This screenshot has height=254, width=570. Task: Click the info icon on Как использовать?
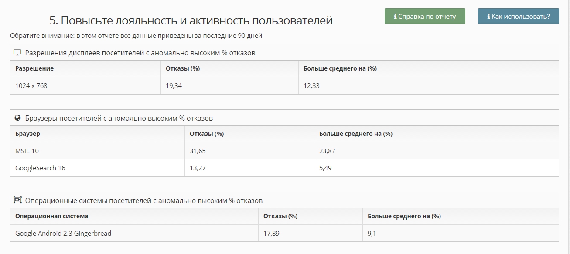(488, 17)
